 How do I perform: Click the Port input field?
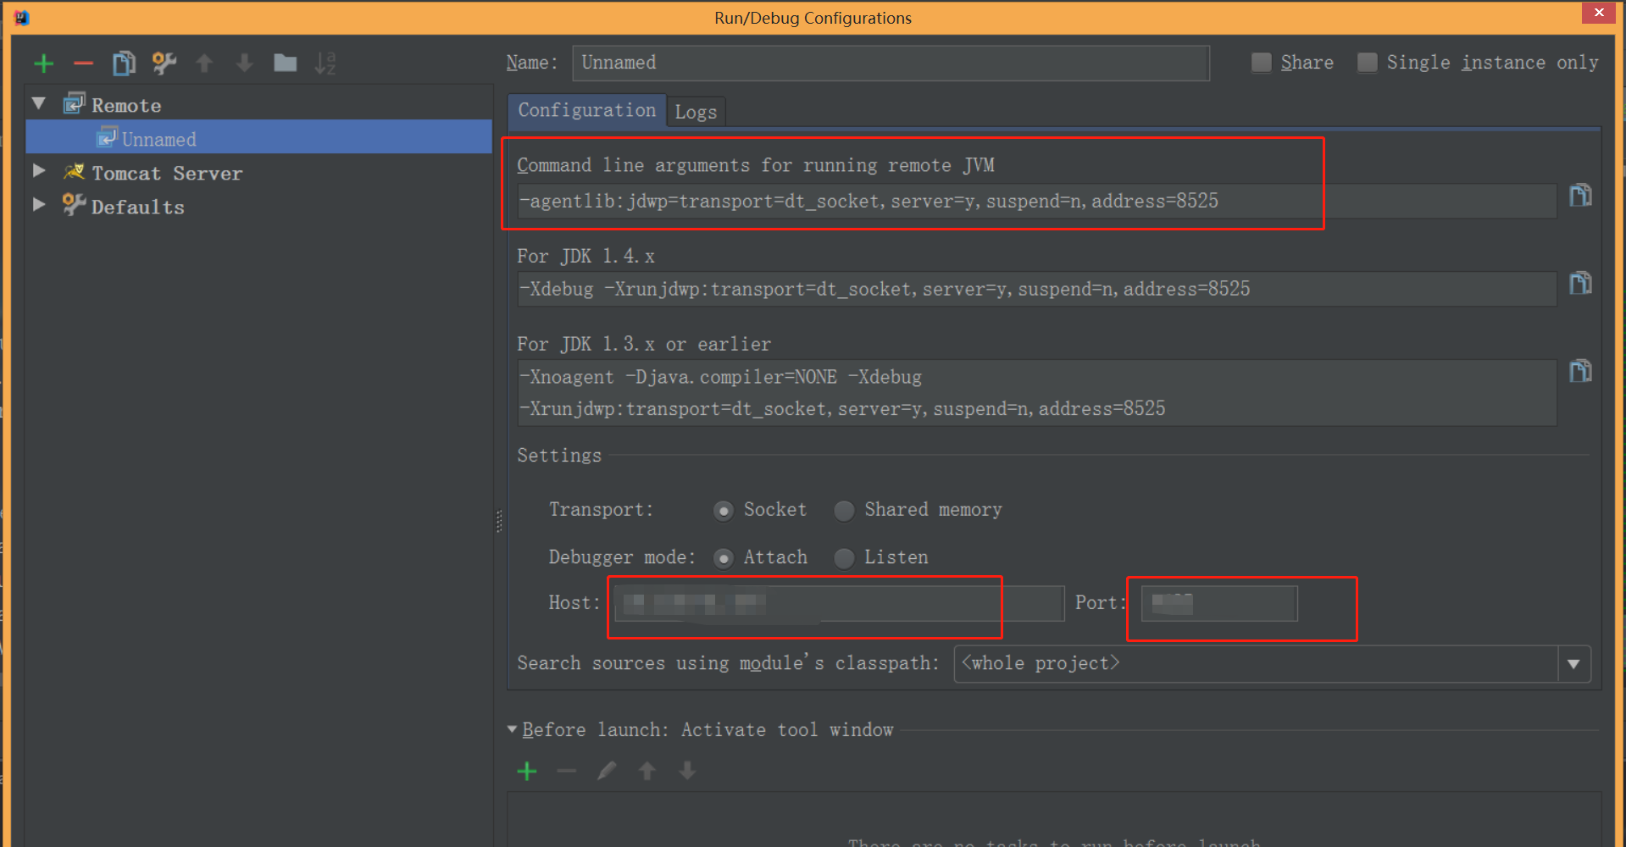pos(1219,603)
